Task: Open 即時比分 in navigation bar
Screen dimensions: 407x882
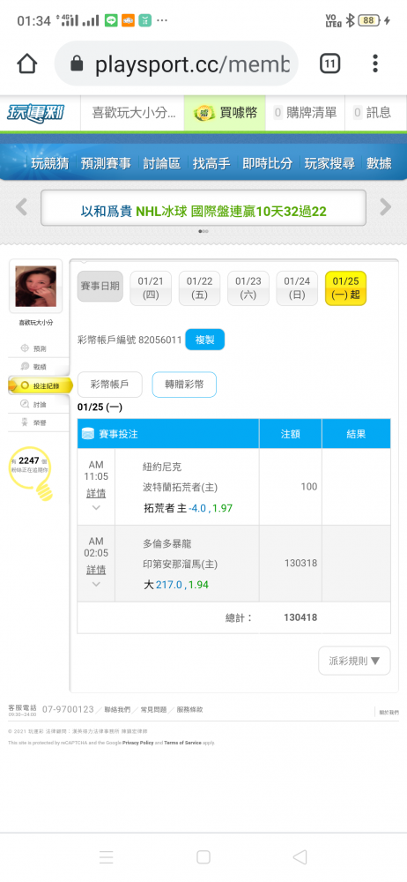Action: coord(267,164)
